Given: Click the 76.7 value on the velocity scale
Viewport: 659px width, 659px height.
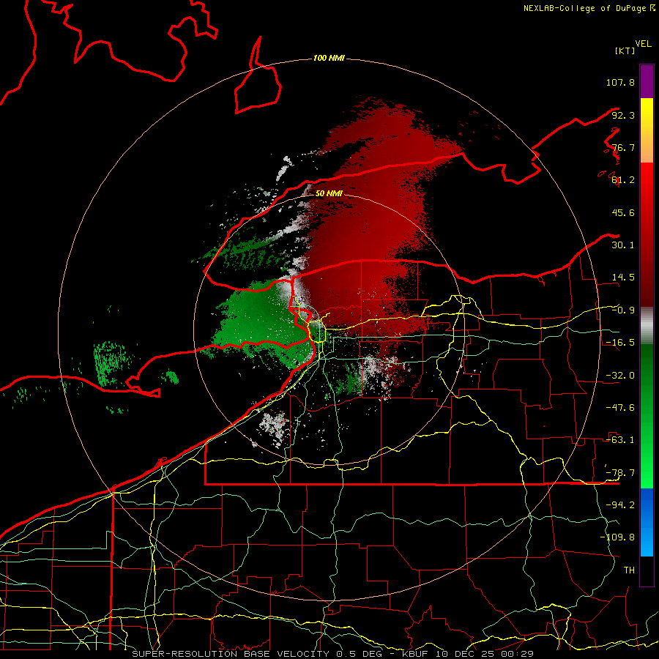Looking at the screenshot, I should pyautogui.click(x=623, y=147).
